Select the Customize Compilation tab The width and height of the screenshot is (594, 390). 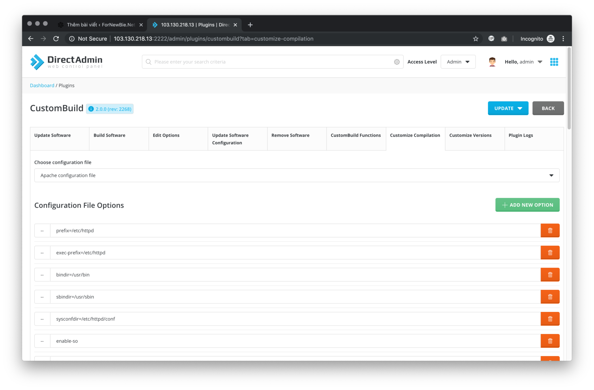[415, 139]
